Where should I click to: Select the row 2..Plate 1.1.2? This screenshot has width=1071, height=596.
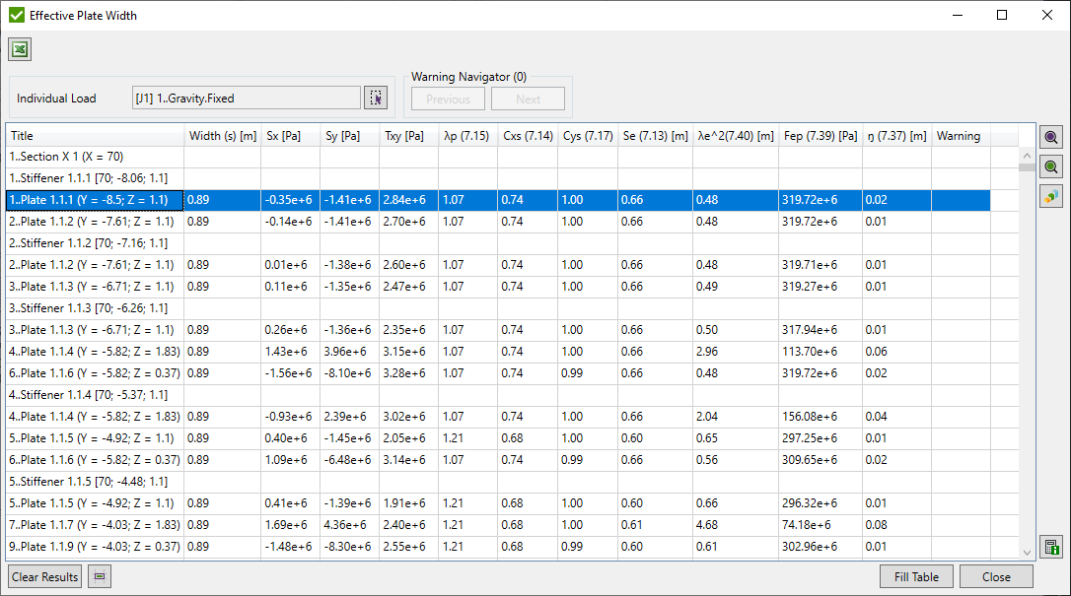[94, 222]
